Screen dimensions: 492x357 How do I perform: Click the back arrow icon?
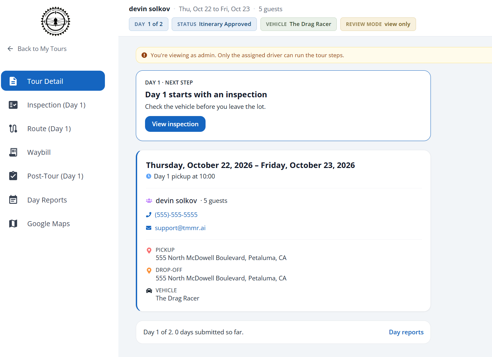[10, 49]
